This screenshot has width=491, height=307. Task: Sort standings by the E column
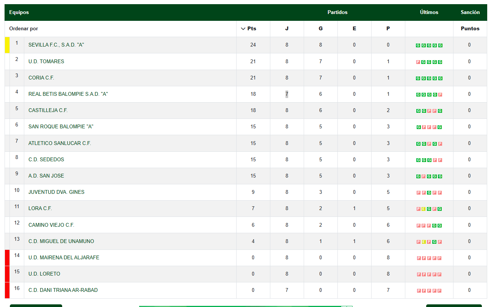[x=355, y=28]
